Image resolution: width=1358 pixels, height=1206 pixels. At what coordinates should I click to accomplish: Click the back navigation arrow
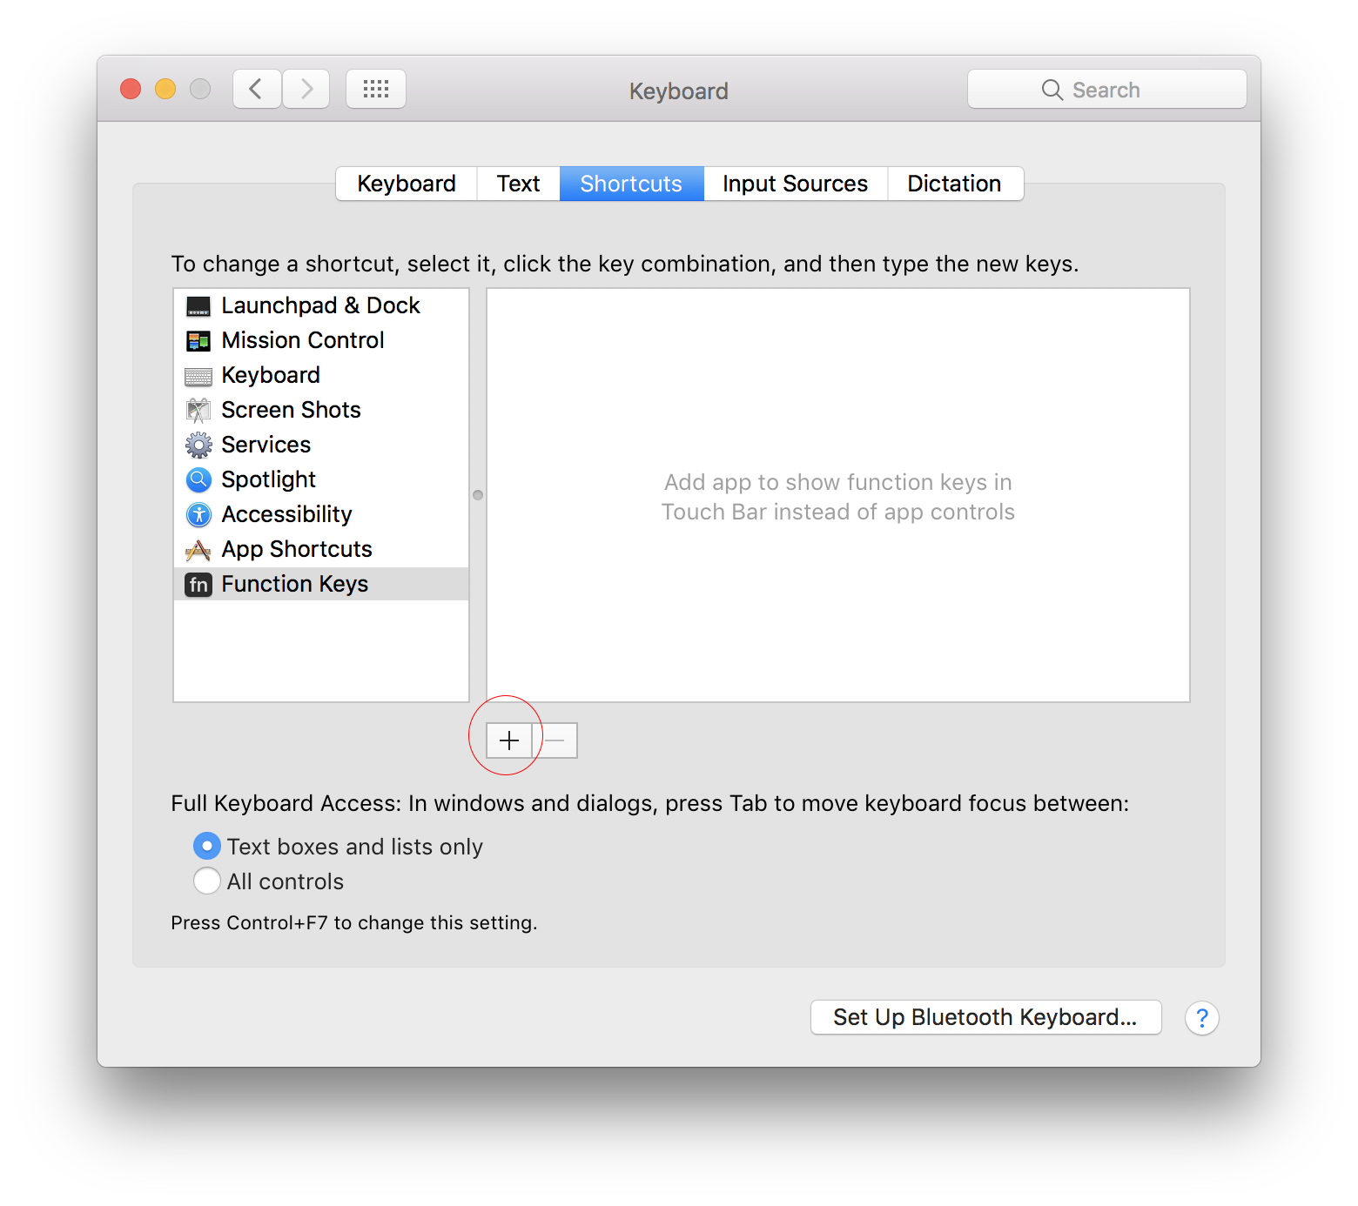tap(257, 88)
